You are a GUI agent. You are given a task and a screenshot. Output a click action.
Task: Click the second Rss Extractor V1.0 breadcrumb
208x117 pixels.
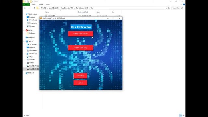tap(82, 8)
